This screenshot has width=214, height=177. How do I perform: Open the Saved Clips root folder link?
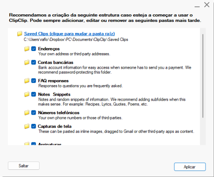pos(70,34)
